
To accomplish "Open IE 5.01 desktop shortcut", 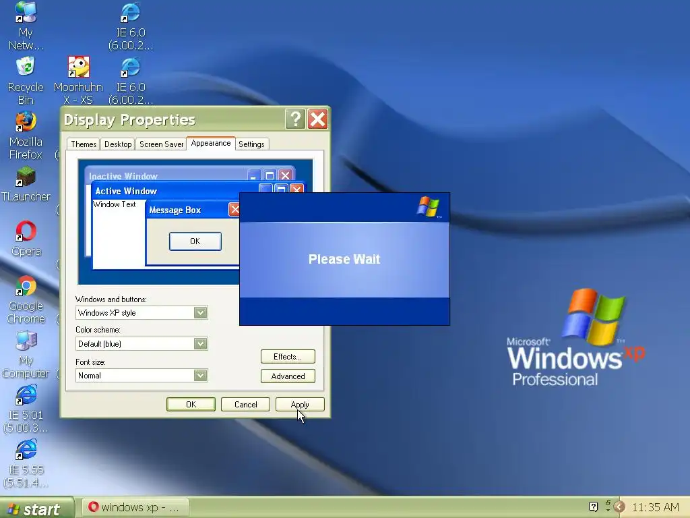I will [x=26, y=409].
